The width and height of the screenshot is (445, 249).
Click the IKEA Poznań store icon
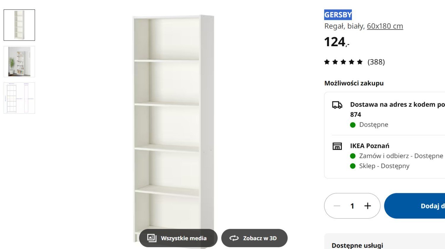(x=337, y=146)
